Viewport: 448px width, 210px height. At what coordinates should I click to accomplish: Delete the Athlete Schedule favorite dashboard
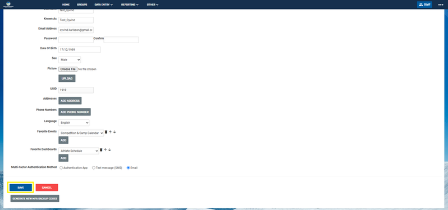pos(101,150)
